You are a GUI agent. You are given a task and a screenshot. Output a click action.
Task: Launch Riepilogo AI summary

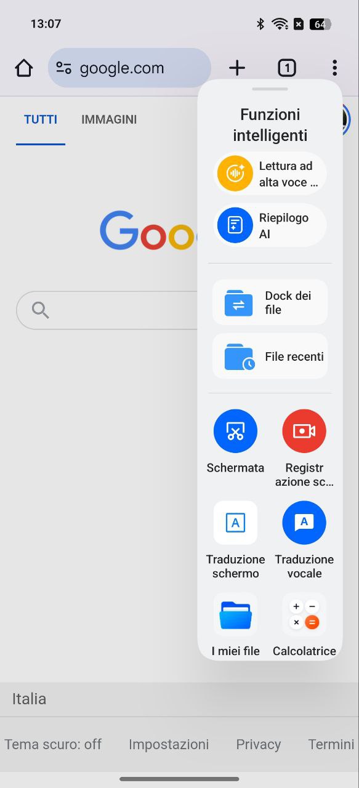pos(270,225)
